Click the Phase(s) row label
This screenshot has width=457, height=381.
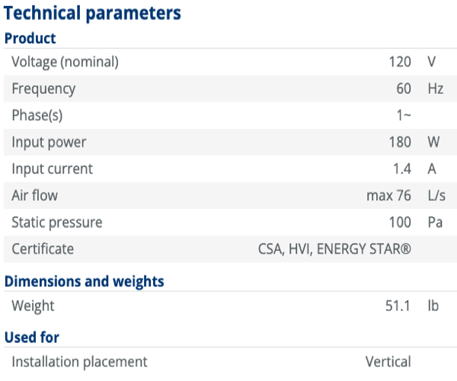click(x=37, y=115)
